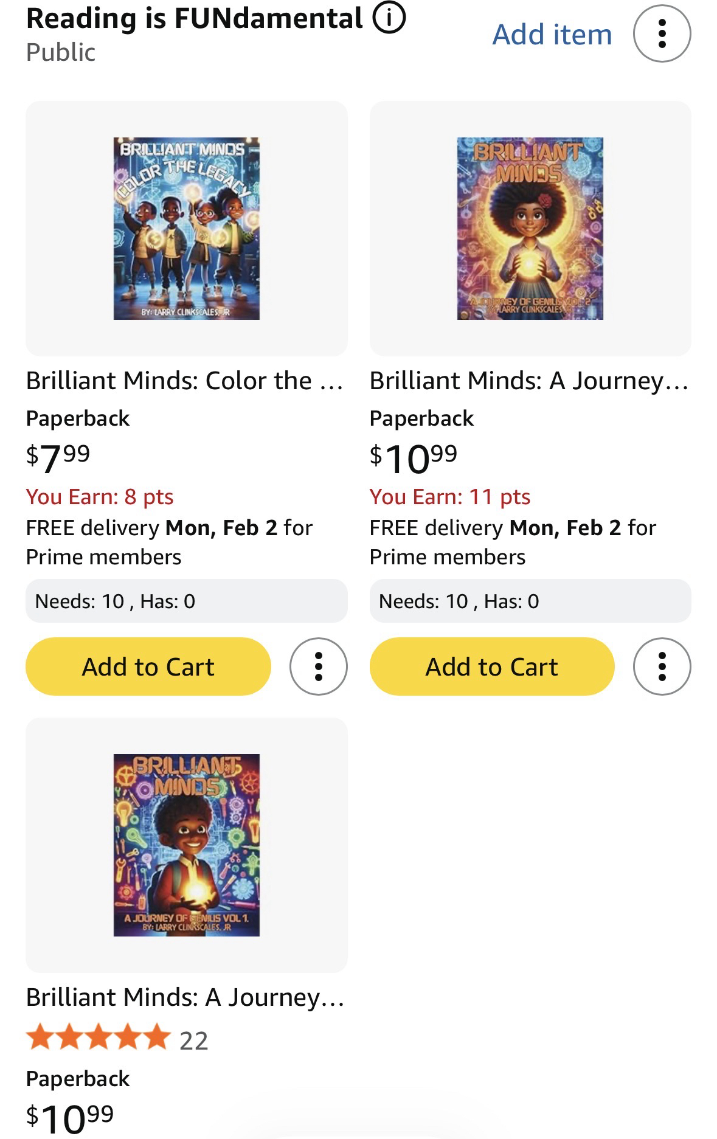This screenshot has width=717, height=1139.
Task: Open the list options three-dot menu
Action: click(662, 34)
